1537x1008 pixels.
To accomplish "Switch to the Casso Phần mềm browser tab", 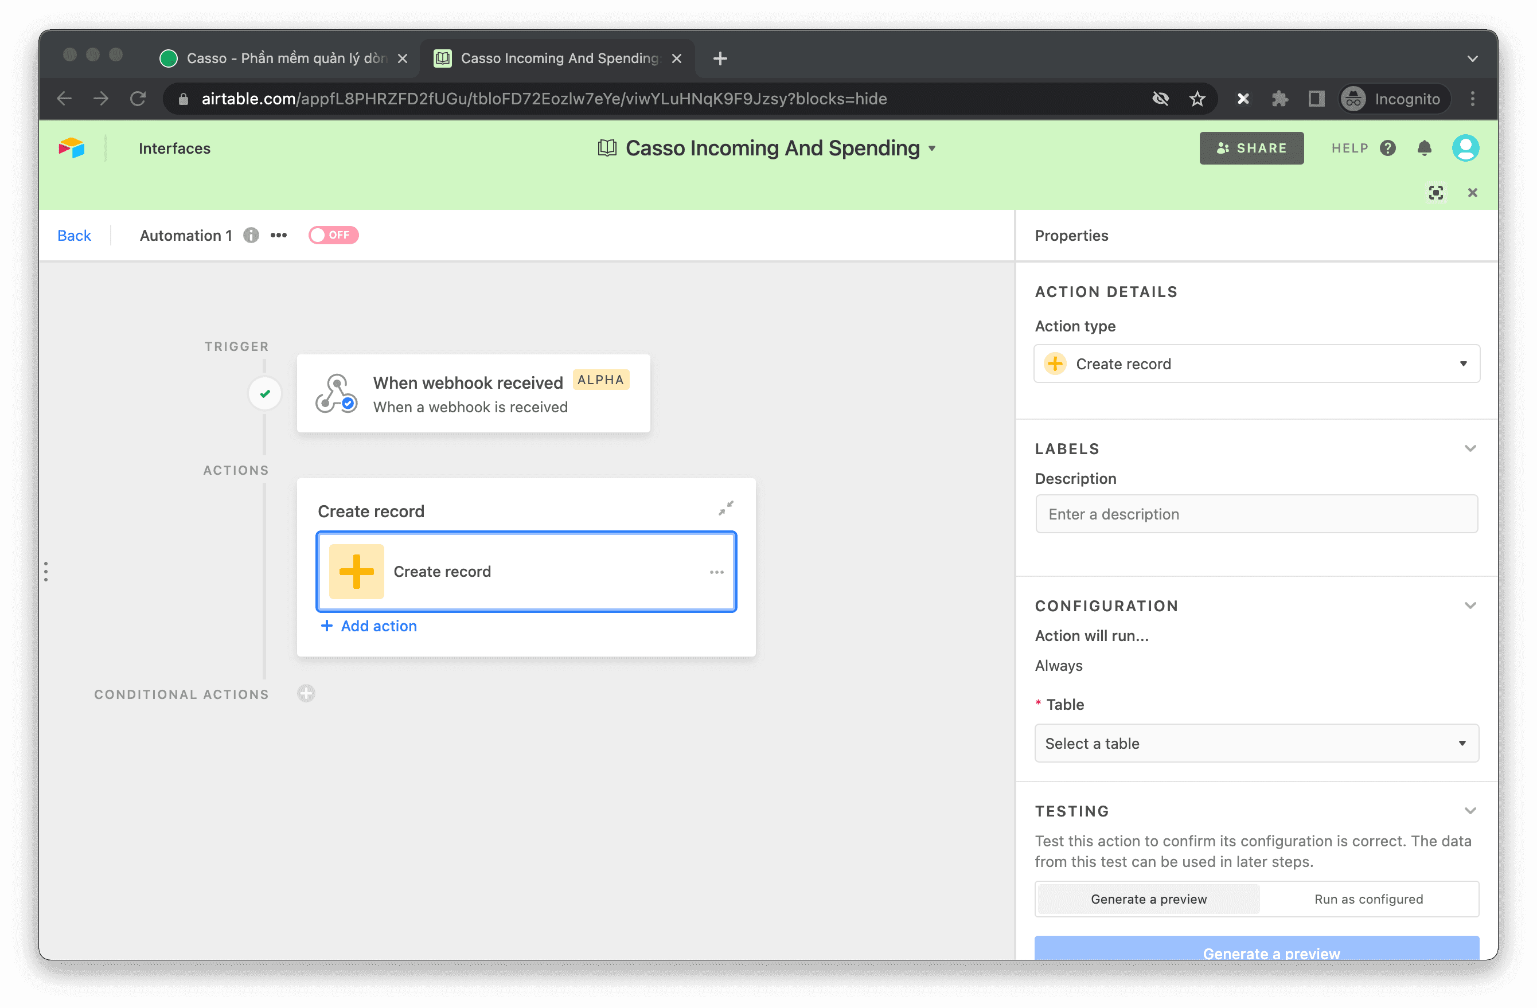I will (284, 58).
